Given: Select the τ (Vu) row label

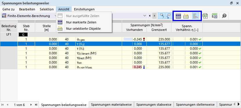Looking at the screenshot, I should click(x=99, y=44).
